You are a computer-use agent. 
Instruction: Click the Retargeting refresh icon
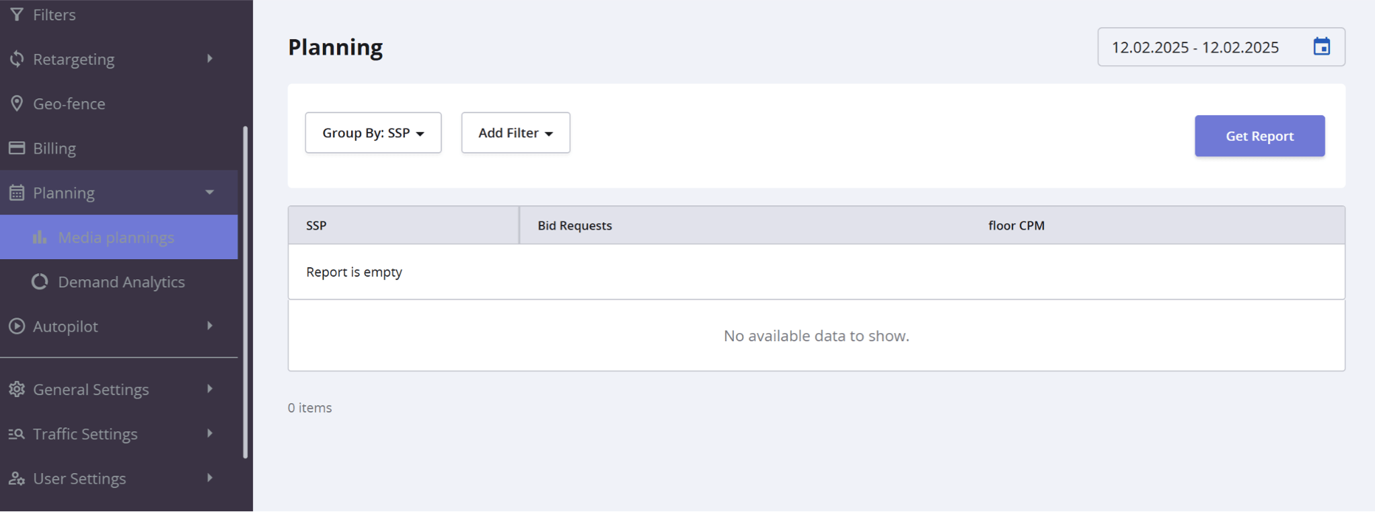pyautogui.click(x=17, y=59)
